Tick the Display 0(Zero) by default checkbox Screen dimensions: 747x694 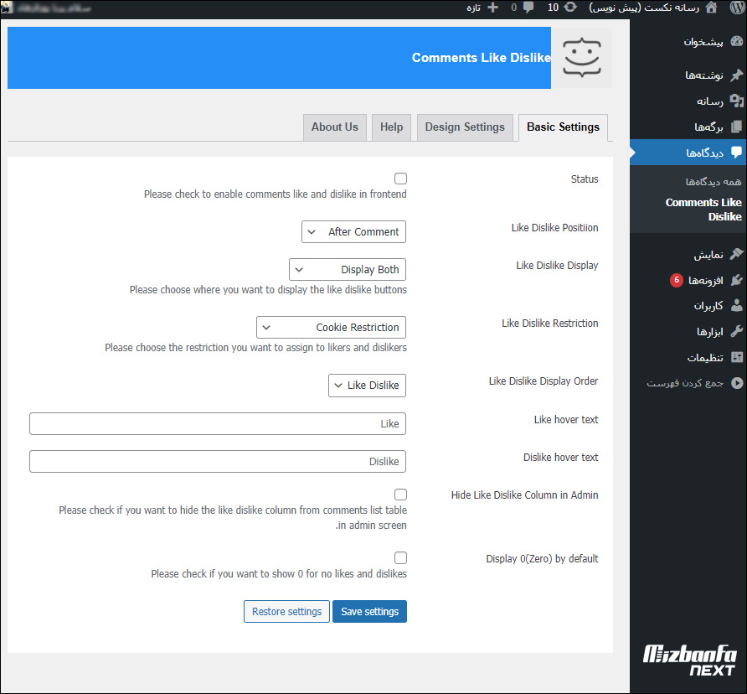click(400, 557)
